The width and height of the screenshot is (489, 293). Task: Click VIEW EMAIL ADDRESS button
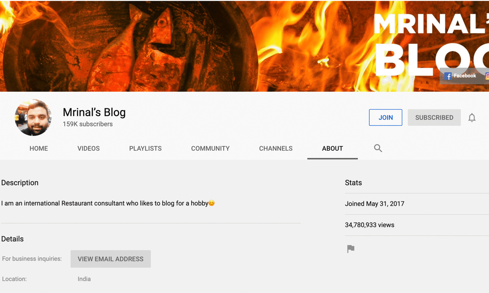point(110,259)
